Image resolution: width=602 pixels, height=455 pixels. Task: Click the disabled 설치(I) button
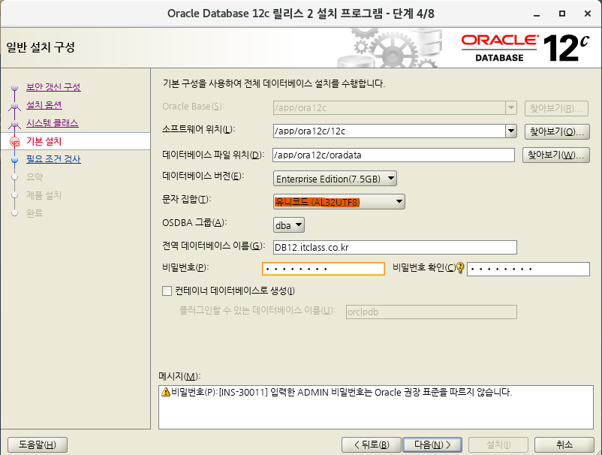pos(498,444)
